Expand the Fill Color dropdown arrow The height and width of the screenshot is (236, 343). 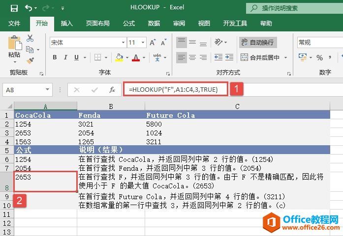pyautogui.click(x=127, y=57)
